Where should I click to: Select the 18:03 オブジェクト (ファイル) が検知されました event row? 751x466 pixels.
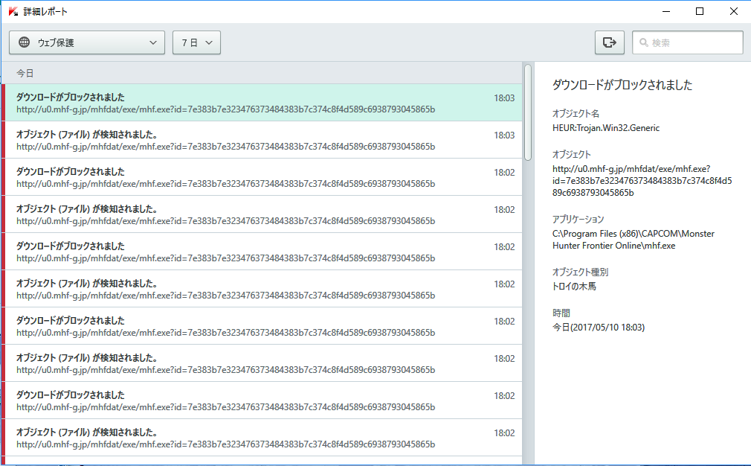263,140
